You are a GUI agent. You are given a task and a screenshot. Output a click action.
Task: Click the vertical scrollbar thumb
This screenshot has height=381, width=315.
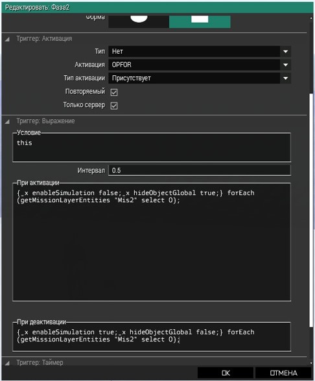pyautogui.click(x=311, y=210)
